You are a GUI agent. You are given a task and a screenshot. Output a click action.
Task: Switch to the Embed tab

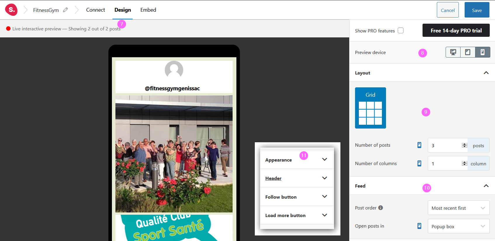tap(148, 10)
